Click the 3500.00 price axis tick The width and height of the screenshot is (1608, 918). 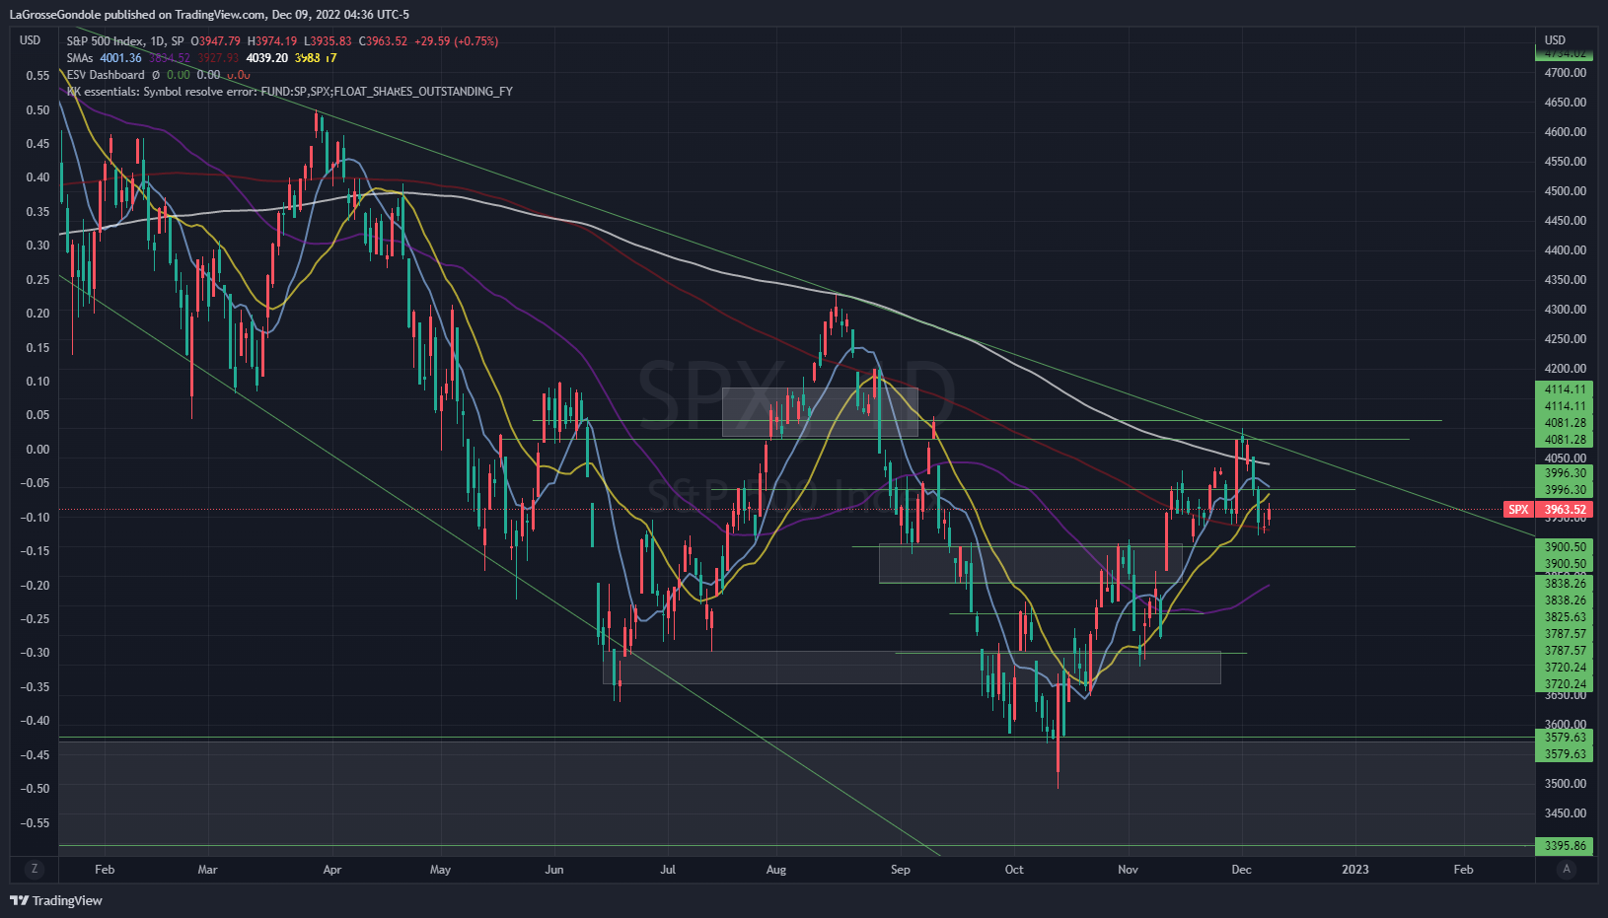[x=1566, y=784]
